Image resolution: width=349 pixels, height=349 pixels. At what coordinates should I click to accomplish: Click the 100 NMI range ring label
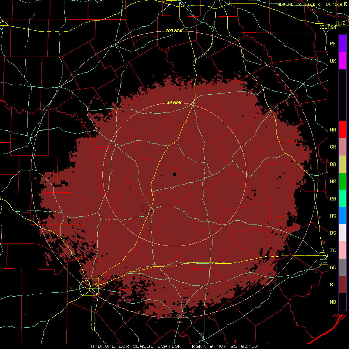pyautogui.click(x=174, y=31)
